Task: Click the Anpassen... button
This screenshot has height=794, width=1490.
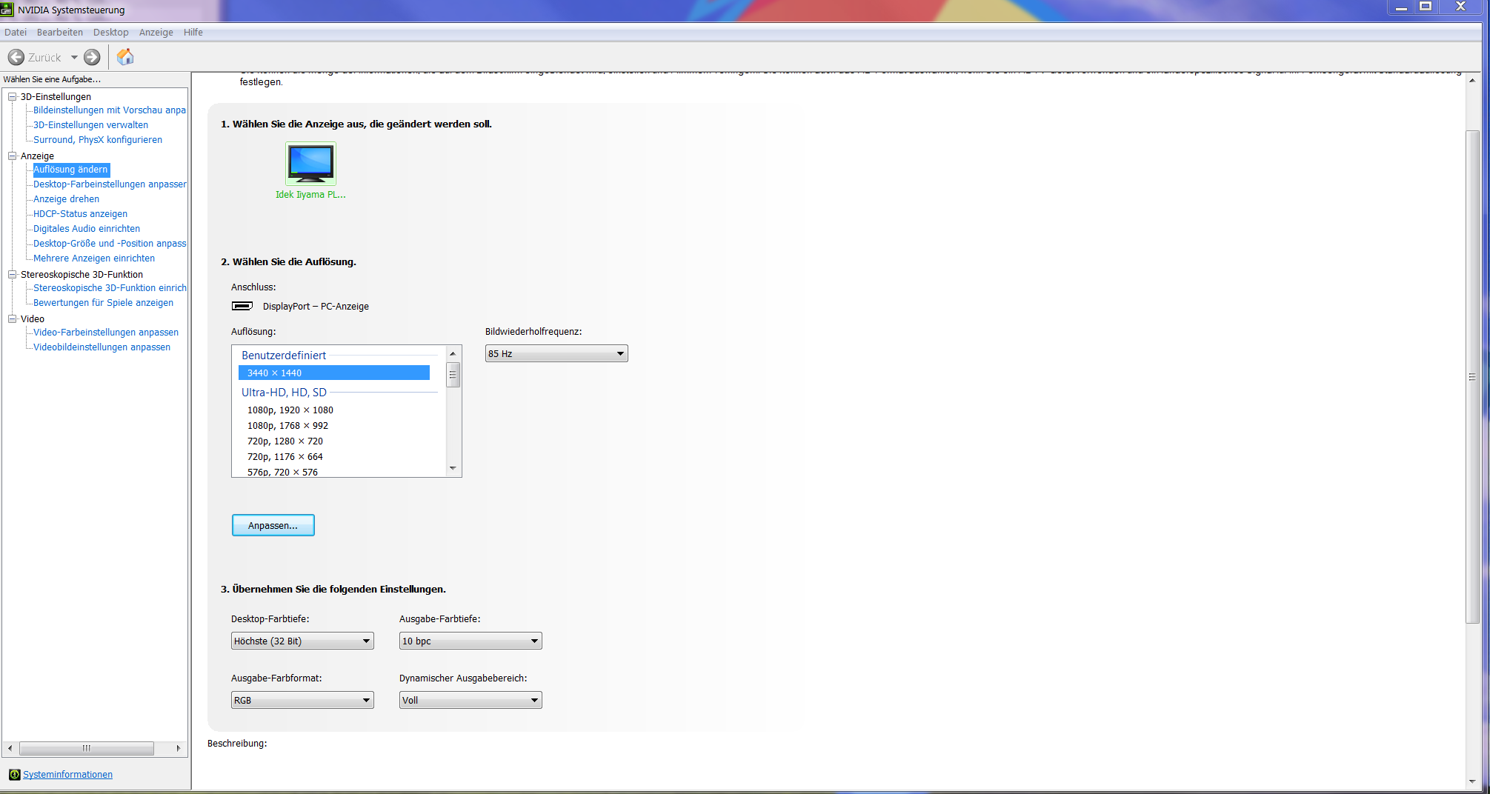Action: click(x=273, y=525)
